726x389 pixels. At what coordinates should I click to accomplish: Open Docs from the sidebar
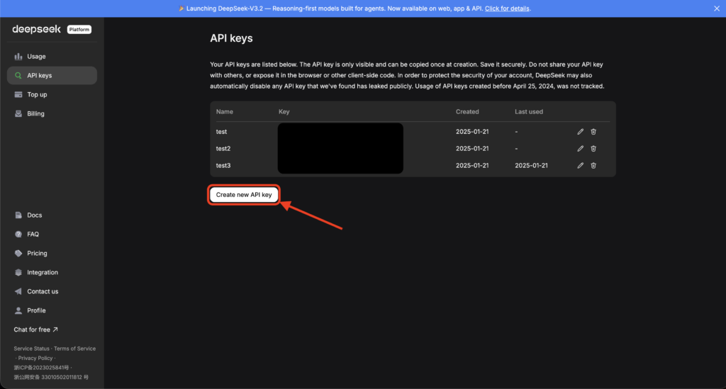click(x=34, y=215)
